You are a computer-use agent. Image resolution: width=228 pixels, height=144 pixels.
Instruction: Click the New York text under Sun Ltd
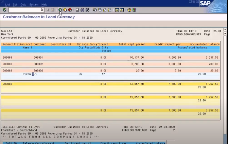(x=7, y=34)
